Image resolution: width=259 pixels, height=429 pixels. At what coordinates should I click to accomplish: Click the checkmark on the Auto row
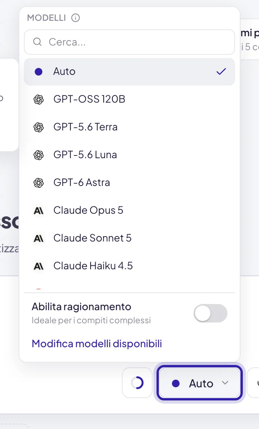[221, 72]
